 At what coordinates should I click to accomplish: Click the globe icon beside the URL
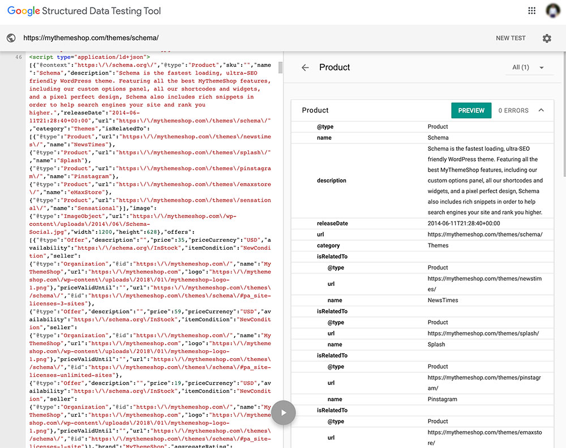pyautogui.click(x=11, y=38)
